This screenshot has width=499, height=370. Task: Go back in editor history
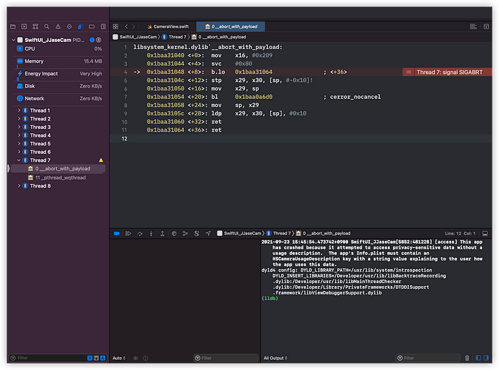[126, 26]
